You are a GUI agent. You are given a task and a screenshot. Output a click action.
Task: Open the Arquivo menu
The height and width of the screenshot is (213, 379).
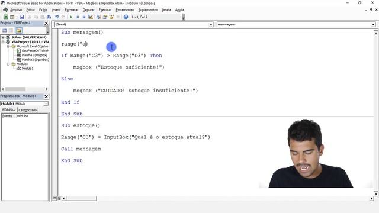point(16,10)
